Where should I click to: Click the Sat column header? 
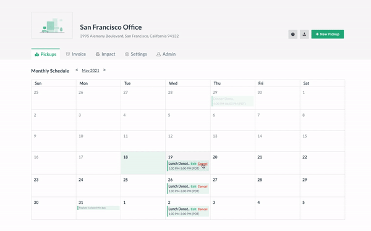click(306, 83)
